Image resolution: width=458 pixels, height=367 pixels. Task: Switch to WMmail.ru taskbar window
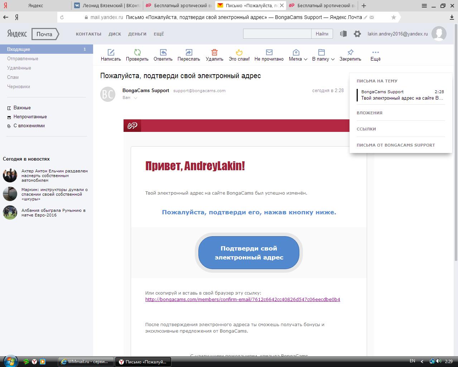86,362
